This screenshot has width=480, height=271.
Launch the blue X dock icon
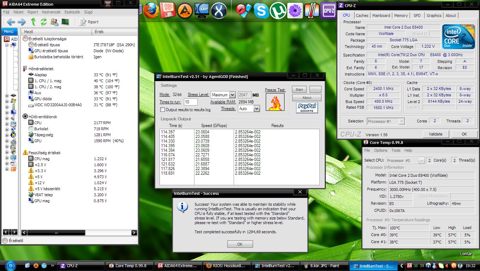(x=219, y=11)
